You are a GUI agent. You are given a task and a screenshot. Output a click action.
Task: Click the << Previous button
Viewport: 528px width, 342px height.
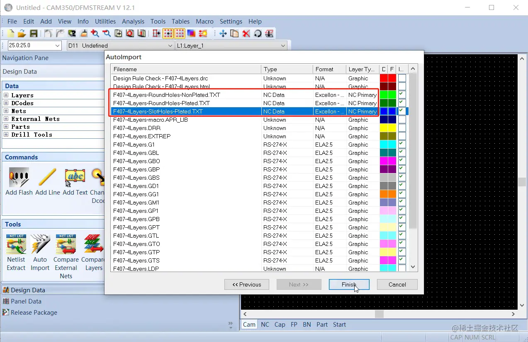click(247, 284)
